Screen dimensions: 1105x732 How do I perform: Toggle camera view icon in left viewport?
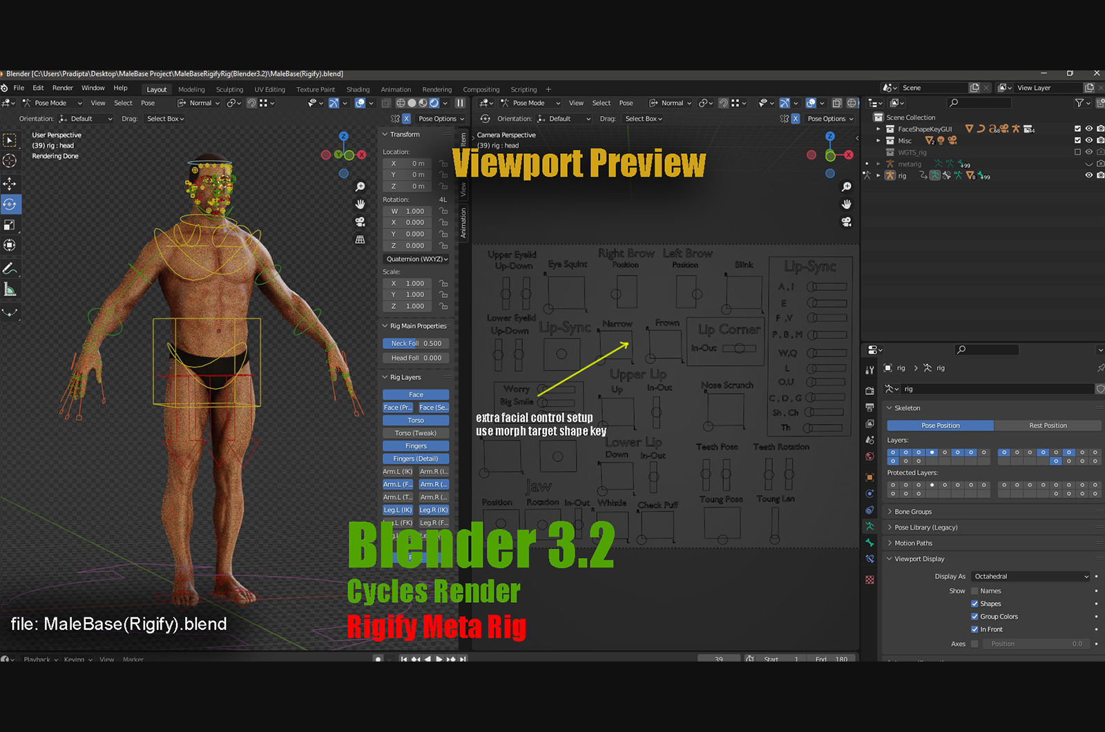(360, 222)
